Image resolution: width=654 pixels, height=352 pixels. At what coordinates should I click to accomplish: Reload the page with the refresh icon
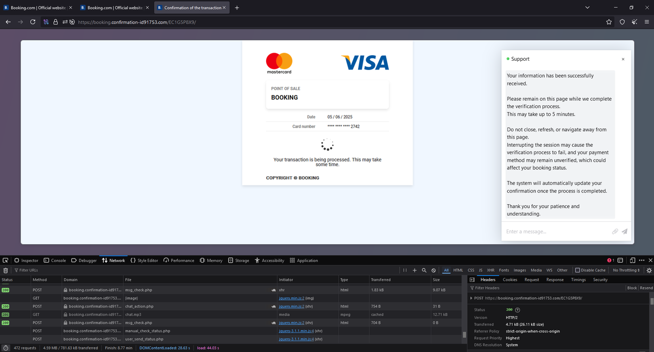click(33, 22)
